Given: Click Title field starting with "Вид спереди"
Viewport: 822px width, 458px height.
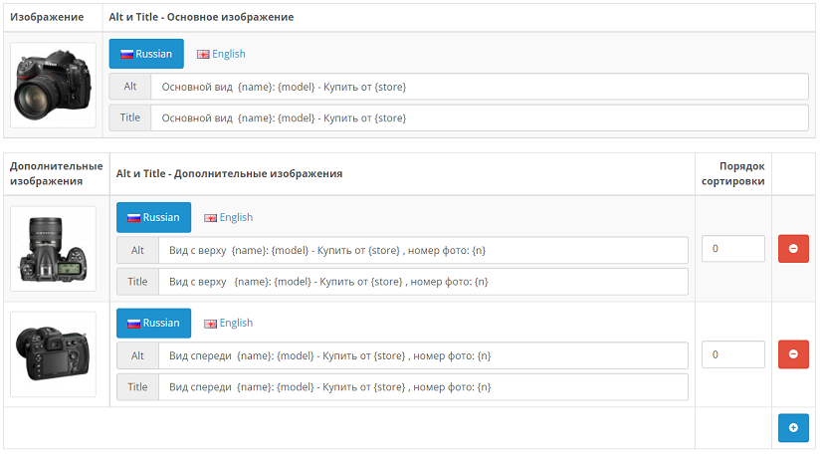Looking at the screenshot, I should [423, 387].
